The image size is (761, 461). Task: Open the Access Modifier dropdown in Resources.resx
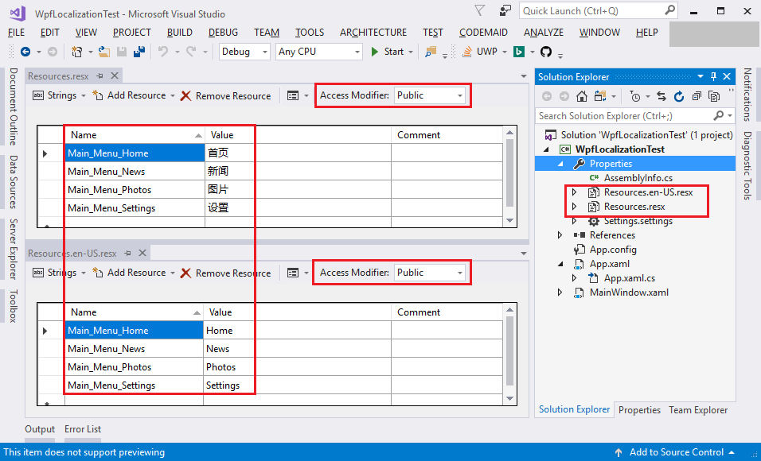(x=430, y=95)
